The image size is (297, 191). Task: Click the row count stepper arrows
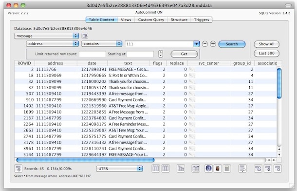click(161, 54)
